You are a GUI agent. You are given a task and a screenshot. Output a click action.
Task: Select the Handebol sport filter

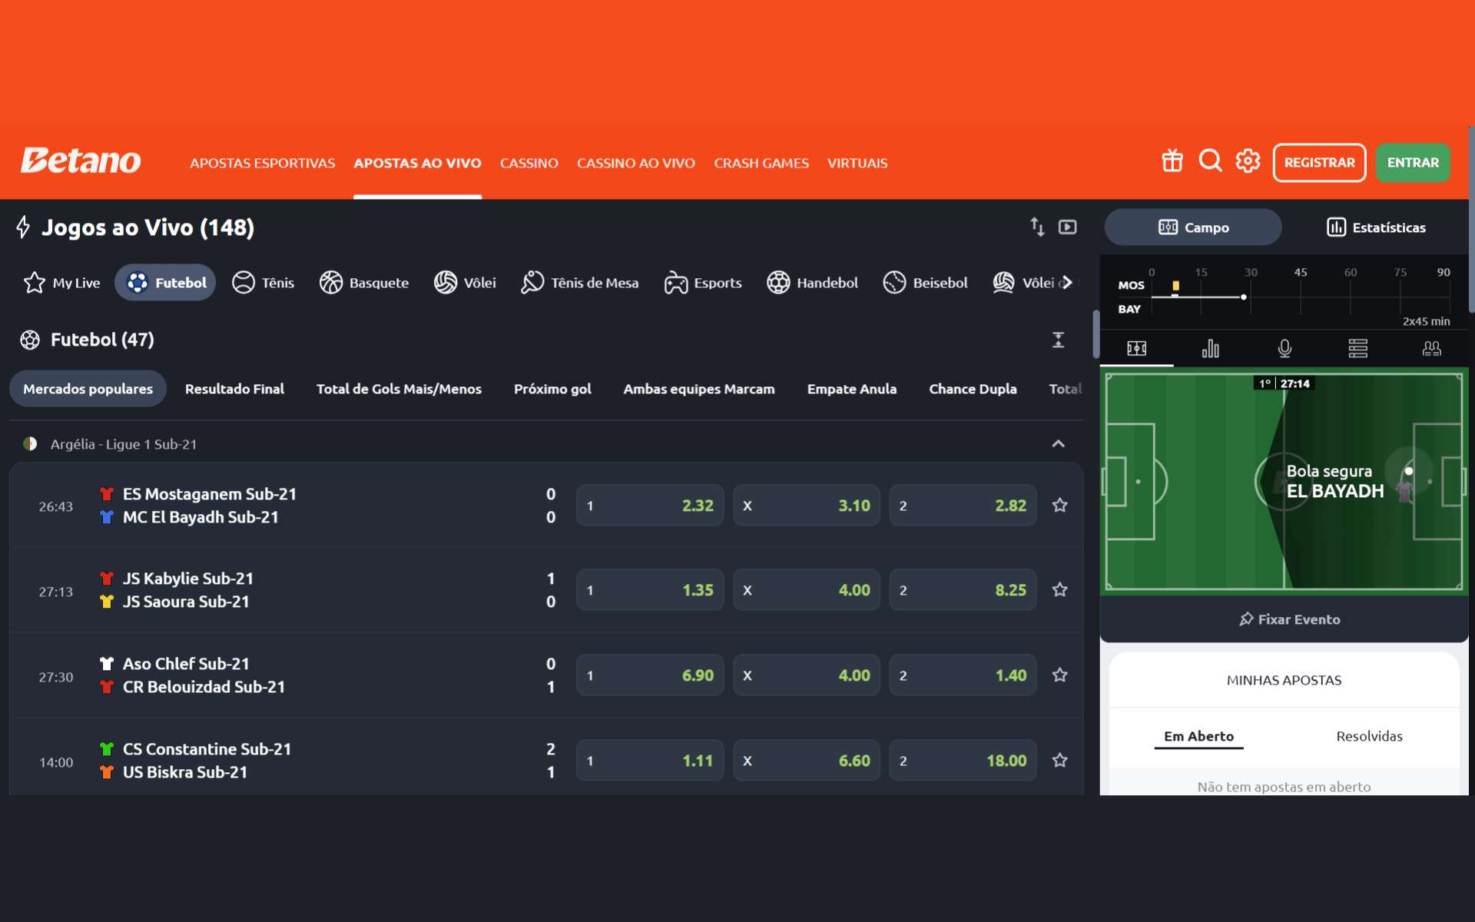(x=812, y=283)
